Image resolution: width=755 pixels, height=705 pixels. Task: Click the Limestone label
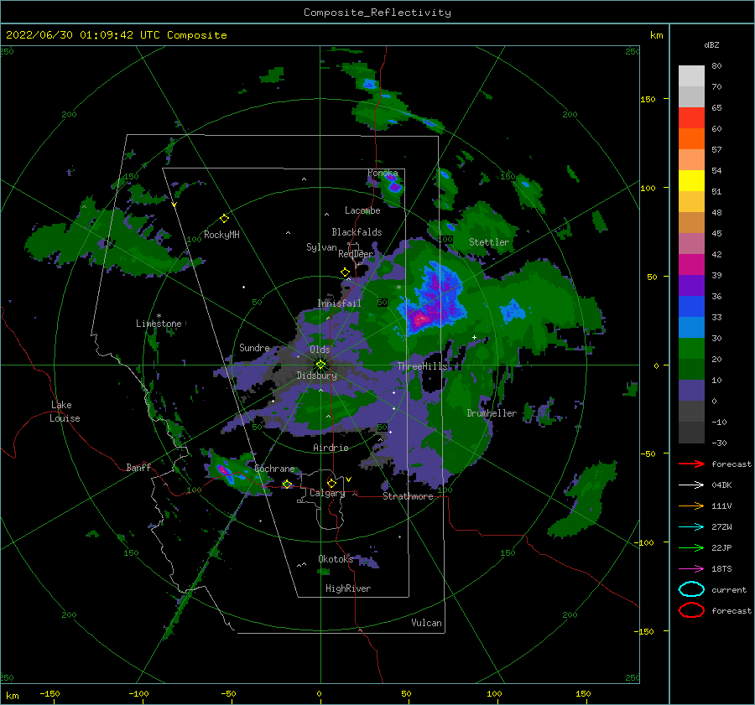[159, 324]
